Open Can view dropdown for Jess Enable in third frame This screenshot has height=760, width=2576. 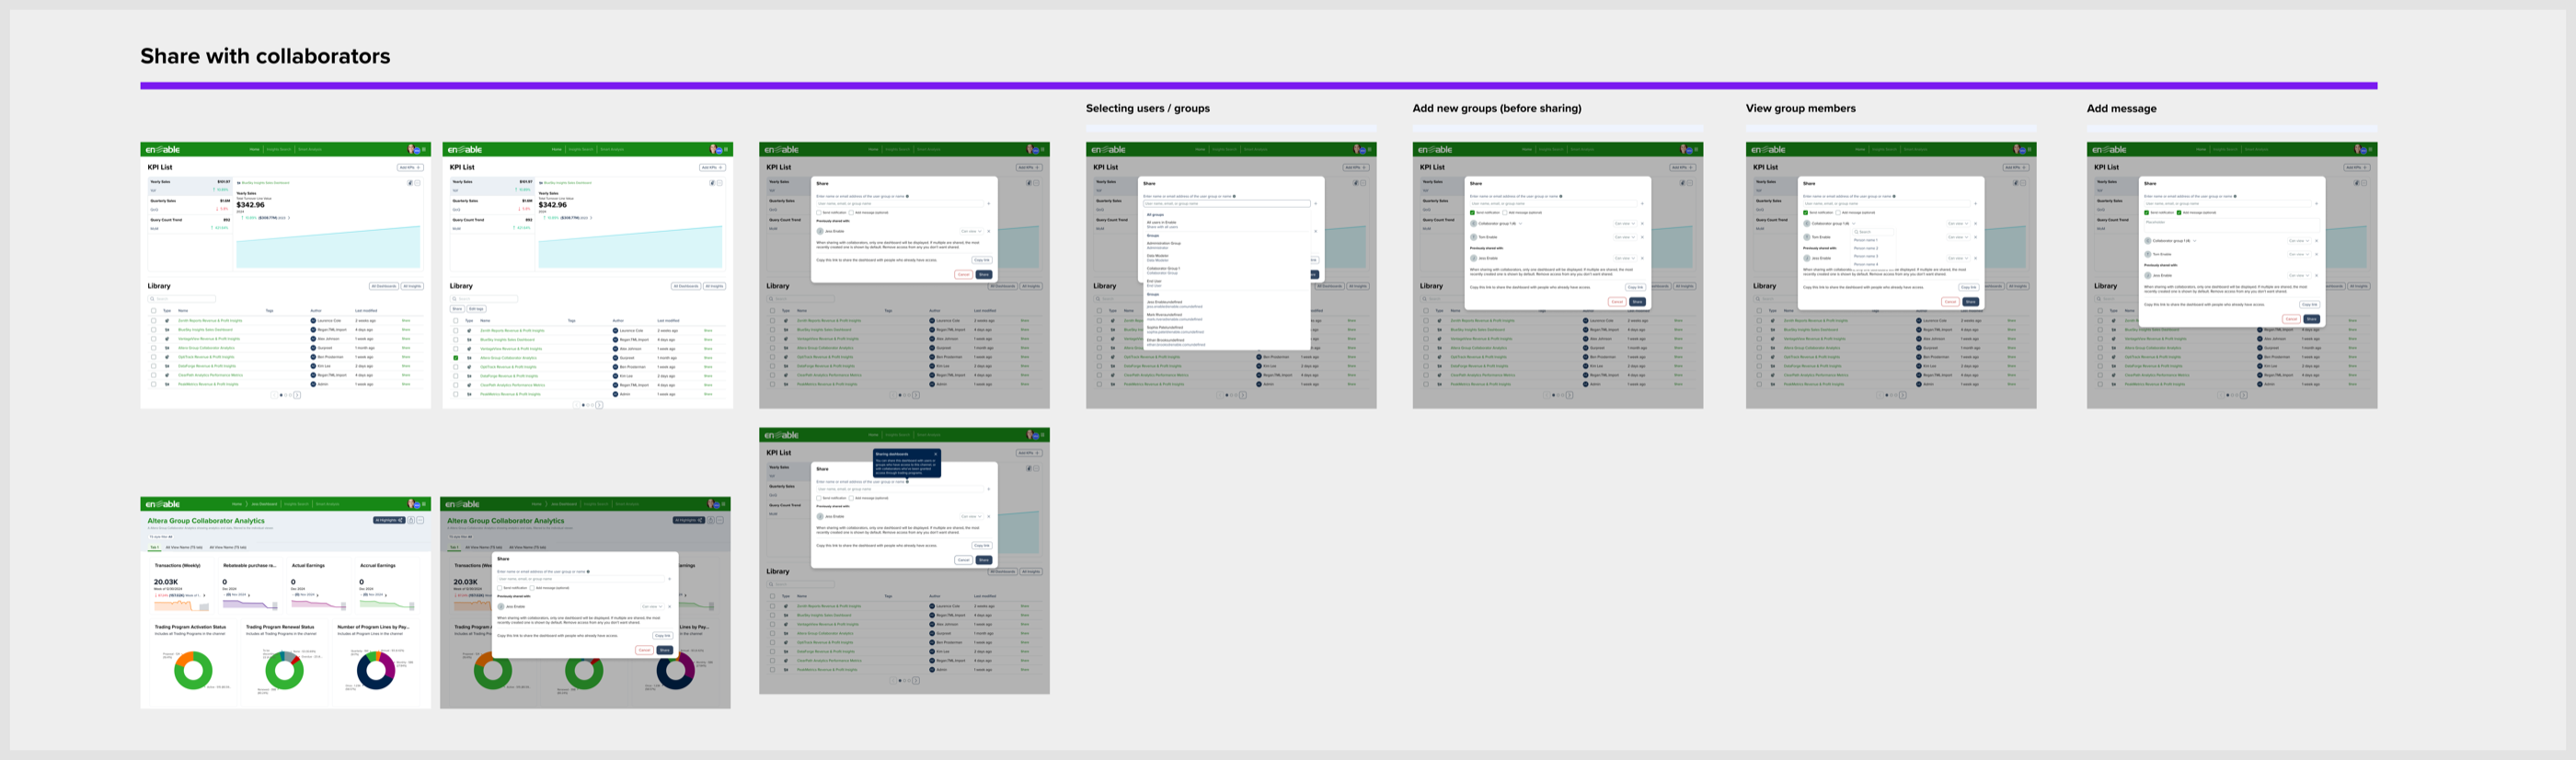pyautogui.click(x=972, y=231)
